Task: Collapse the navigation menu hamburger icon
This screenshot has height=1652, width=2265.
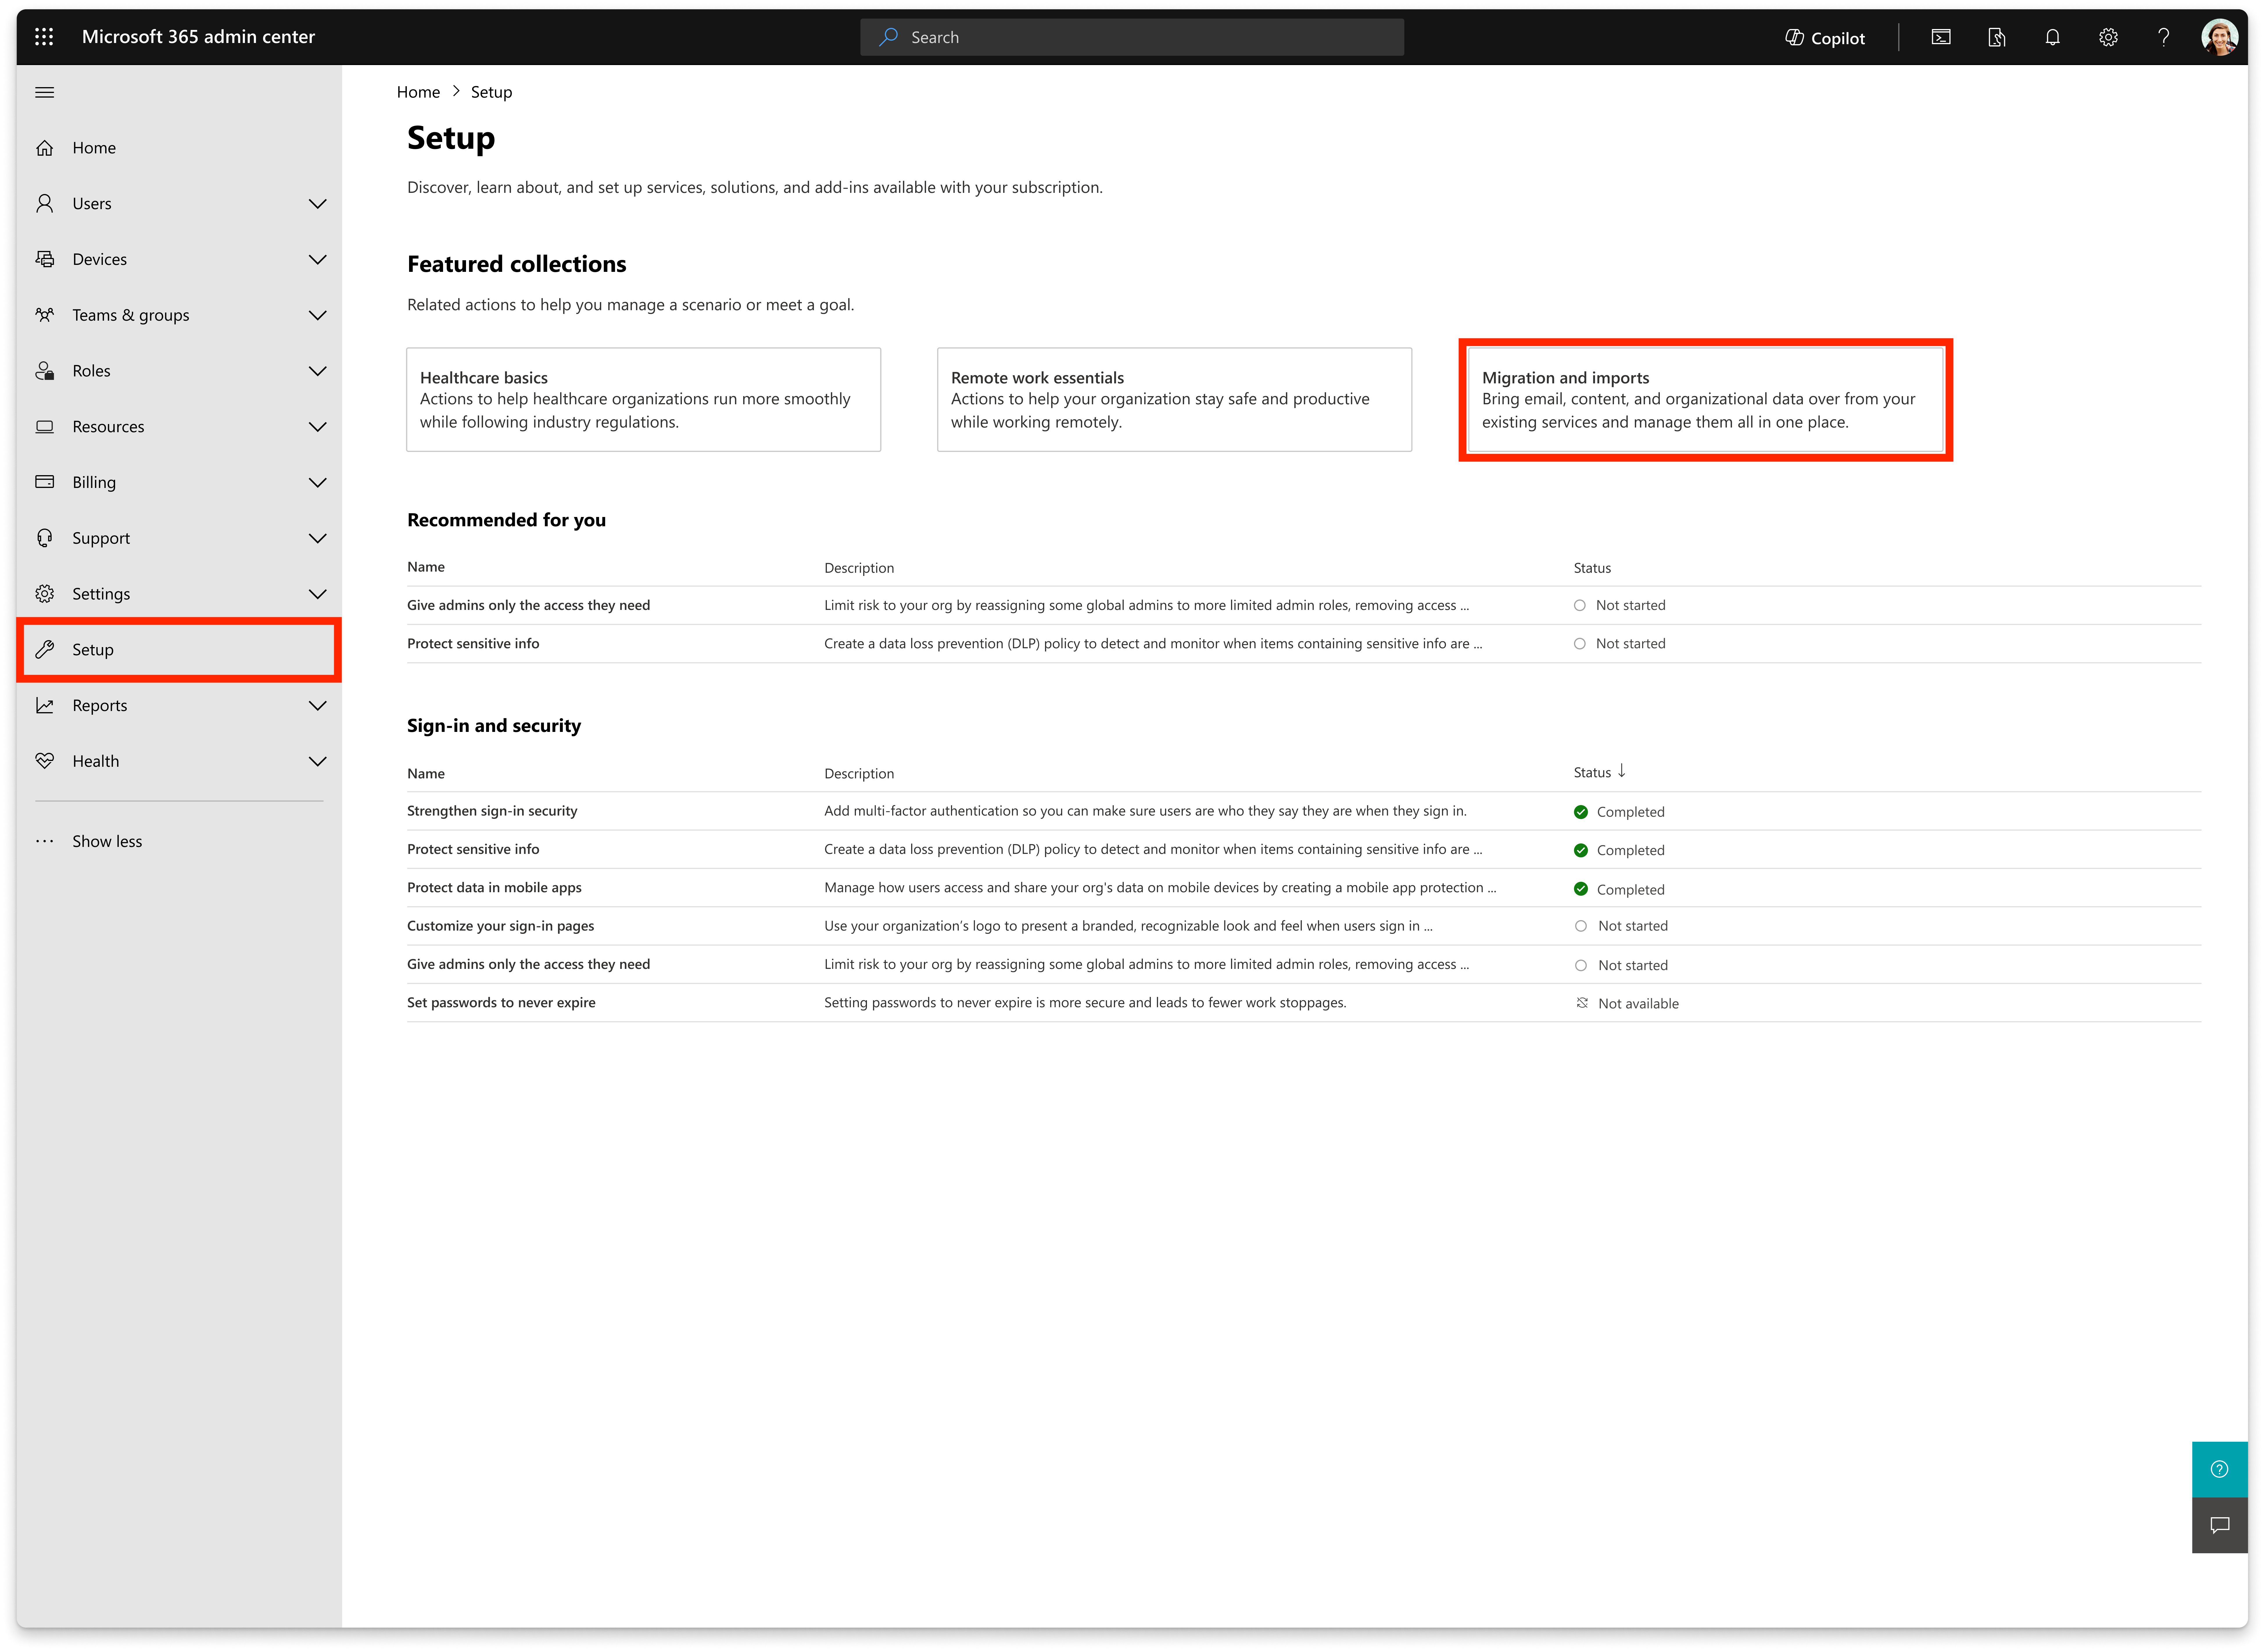Action: pos(45,92)
